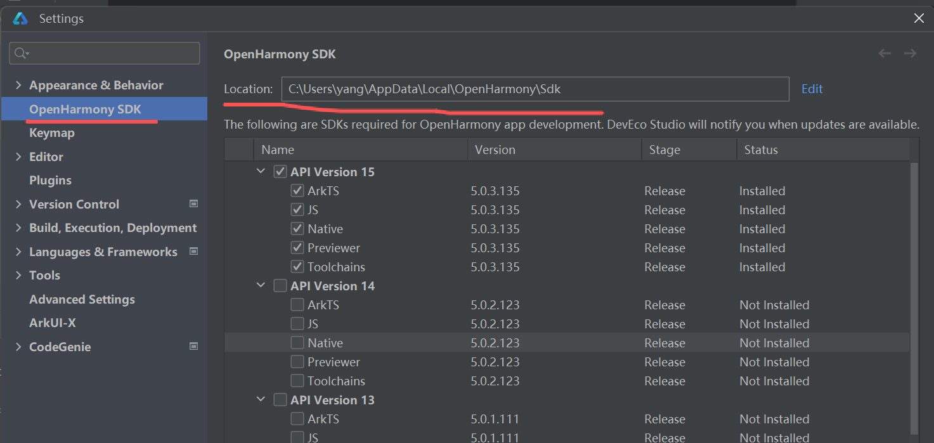Image resolution: width=934 pixels, height=443 pixels.
Task: Close the Settings dialog
Action: click(919, 18)
